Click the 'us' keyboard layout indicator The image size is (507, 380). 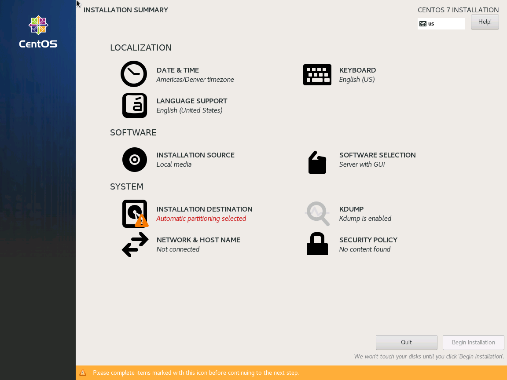click(x=441, y=24)
